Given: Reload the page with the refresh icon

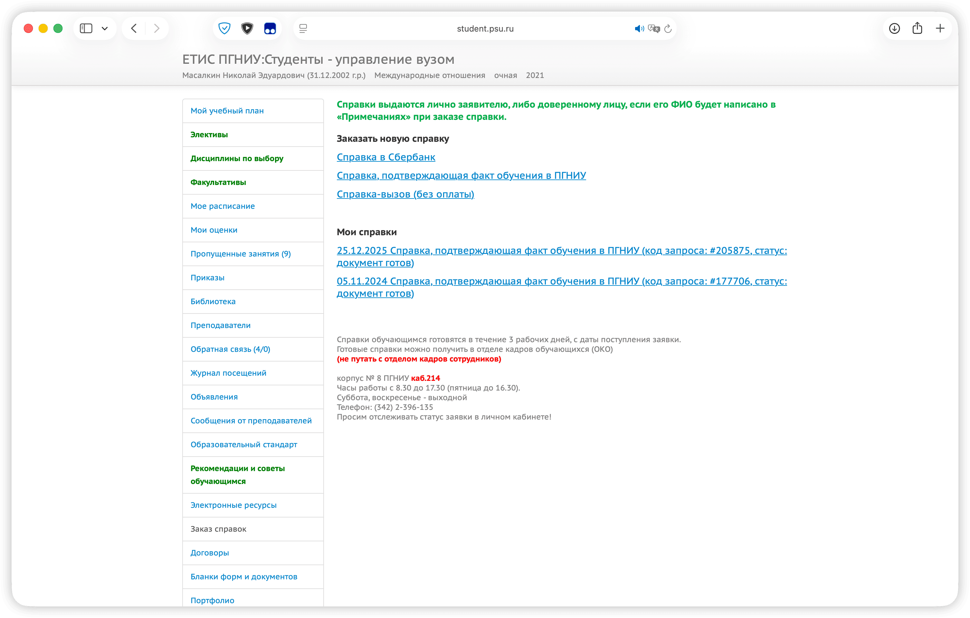Looking at the screenshot, I should click(x=668, y=29).
